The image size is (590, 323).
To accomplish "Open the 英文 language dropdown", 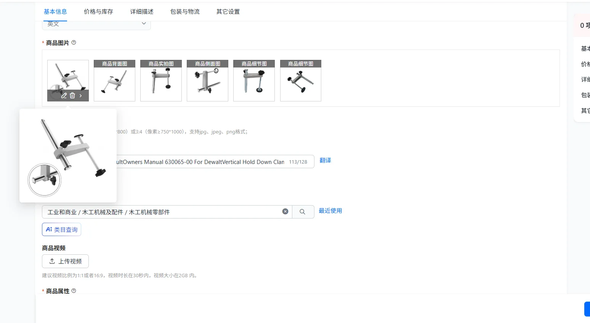I will pos(96,24).
